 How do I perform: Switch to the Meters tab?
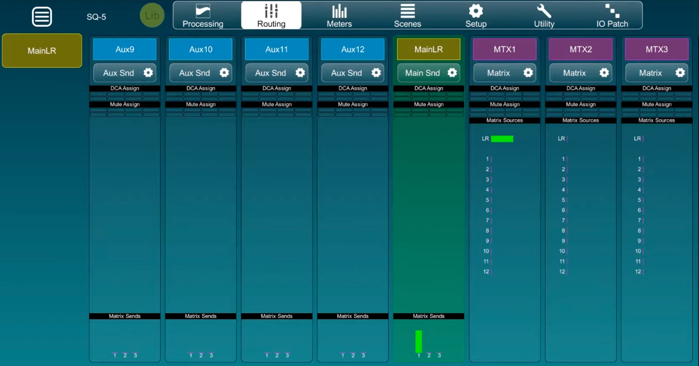tap(339, 15)
